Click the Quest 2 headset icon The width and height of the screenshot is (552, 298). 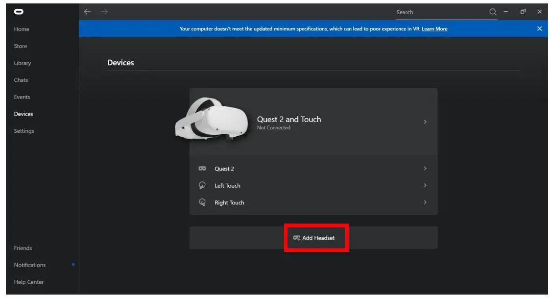tap(202, 169)
